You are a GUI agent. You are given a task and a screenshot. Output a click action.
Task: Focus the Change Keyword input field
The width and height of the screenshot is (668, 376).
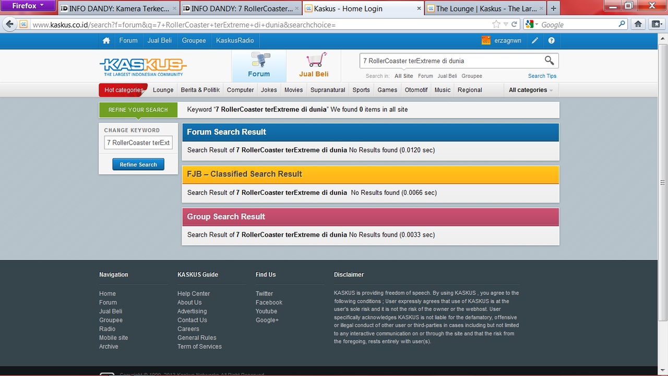138,143
